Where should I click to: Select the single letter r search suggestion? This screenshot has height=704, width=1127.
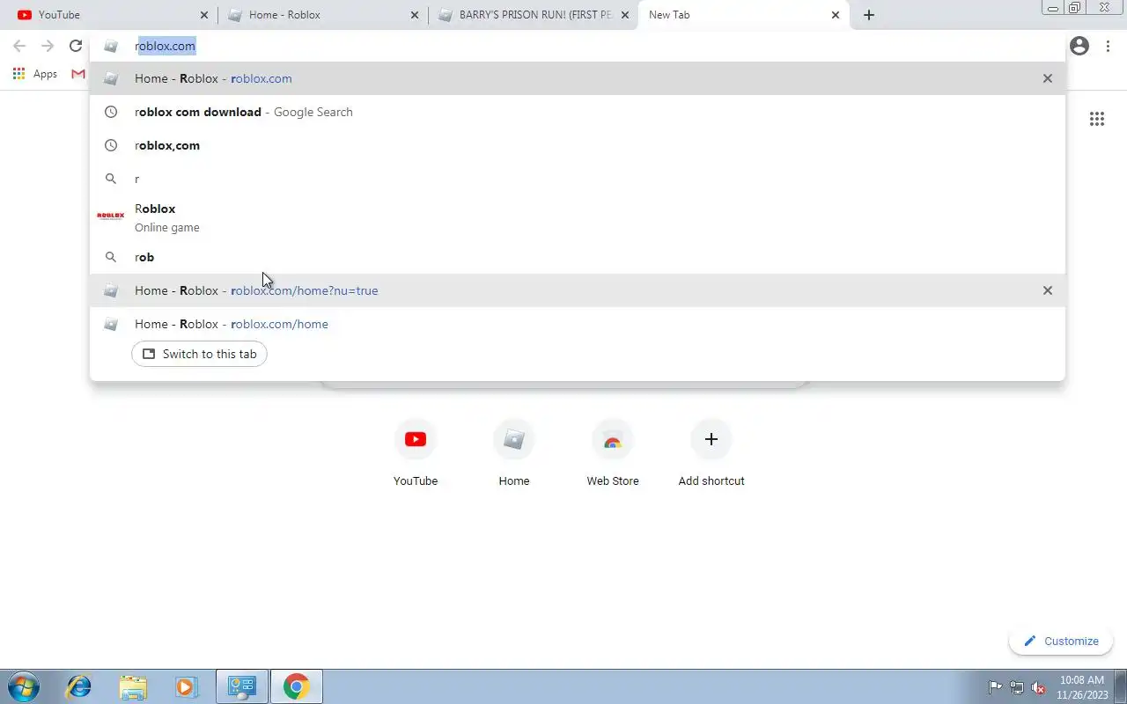point(577,179)
